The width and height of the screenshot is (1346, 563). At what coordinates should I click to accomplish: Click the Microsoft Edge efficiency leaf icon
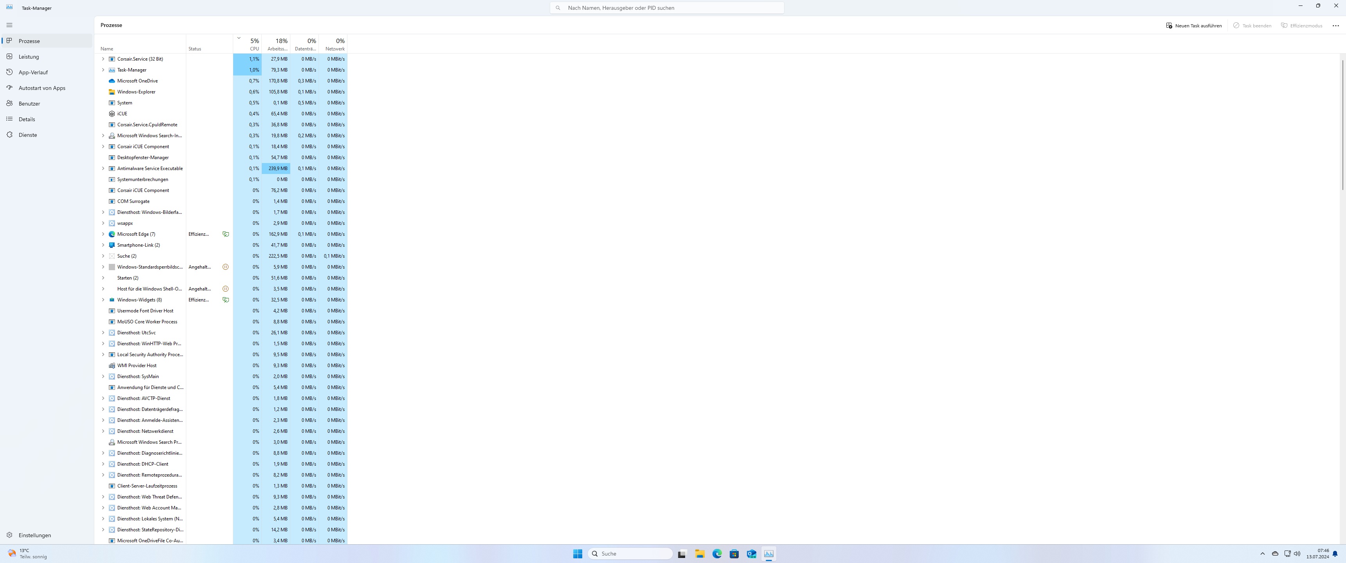click(226, 234)
